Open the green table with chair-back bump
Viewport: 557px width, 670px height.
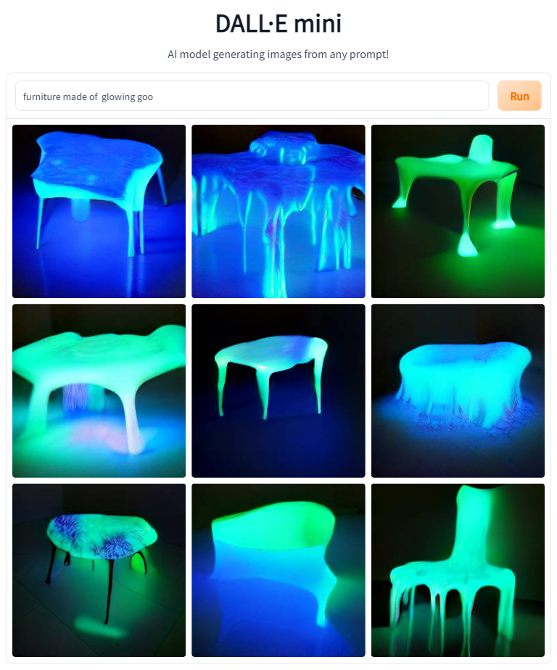pos(458,211)
